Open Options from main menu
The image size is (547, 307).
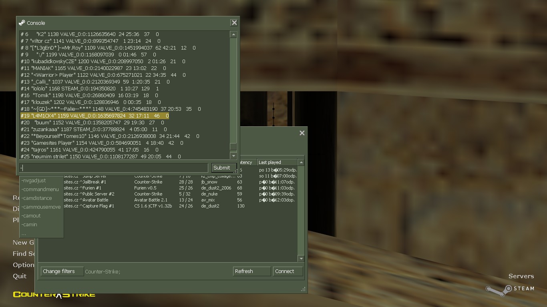[x=23, y=265]
